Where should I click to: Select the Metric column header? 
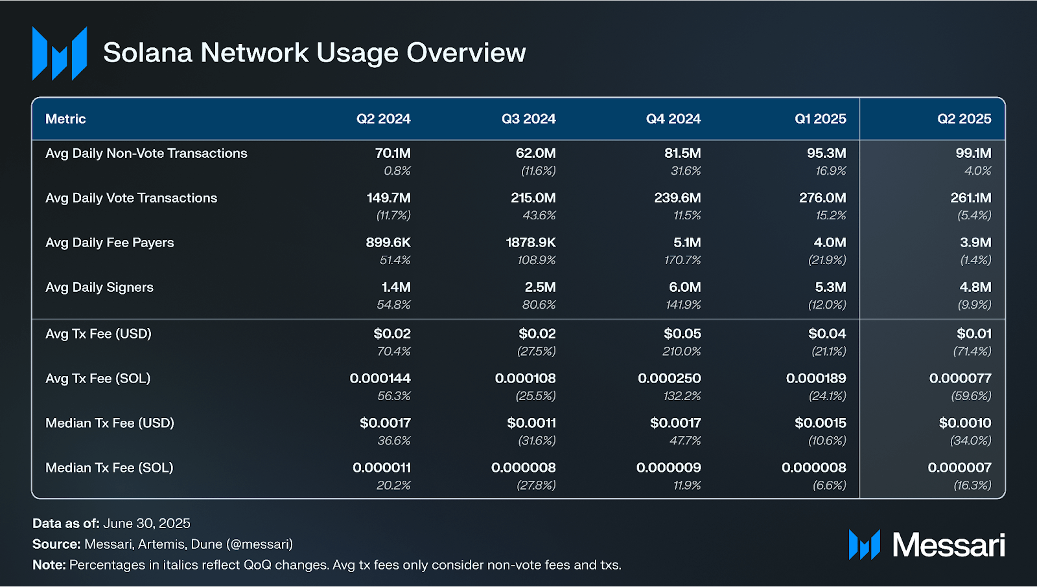[x=65, y=119]
